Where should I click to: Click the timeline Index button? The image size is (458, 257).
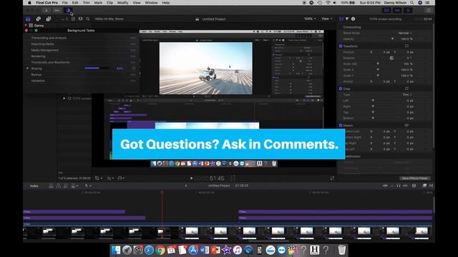point(34,186)
